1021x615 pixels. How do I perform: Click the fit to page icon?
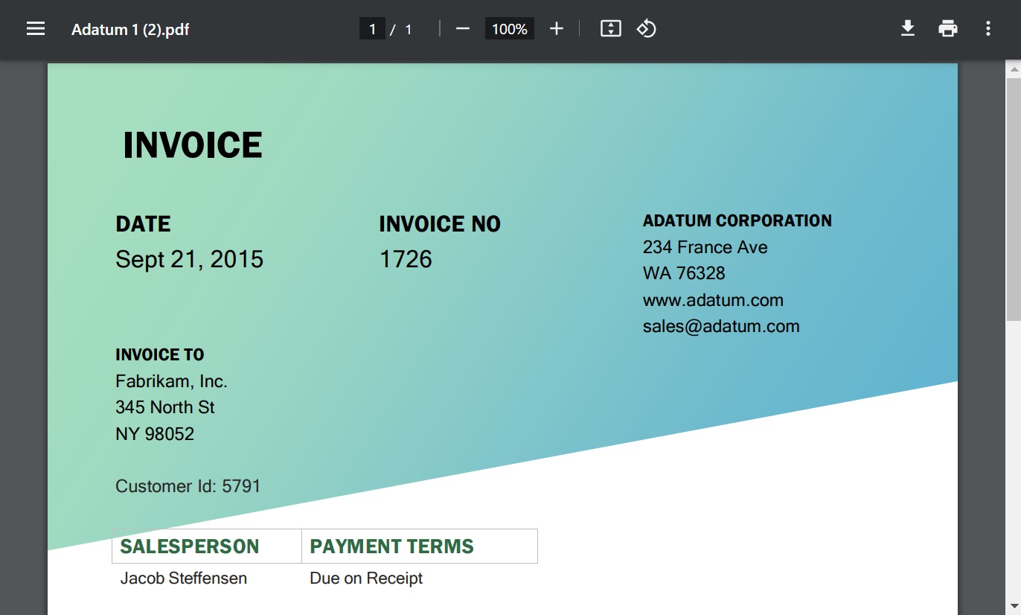[610, 29]
